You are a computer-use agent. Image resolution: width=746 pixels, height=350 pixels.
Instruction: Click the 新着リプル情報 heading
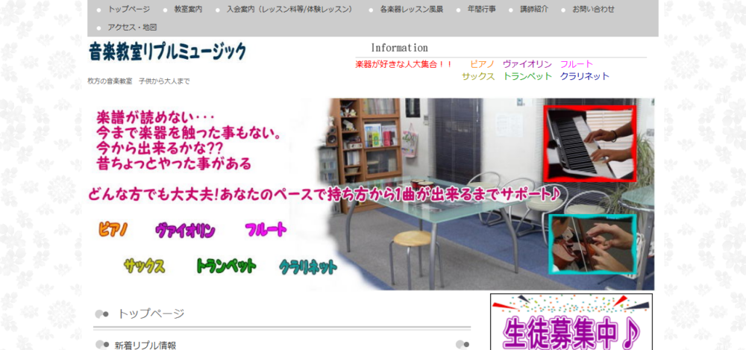[145, 346]
